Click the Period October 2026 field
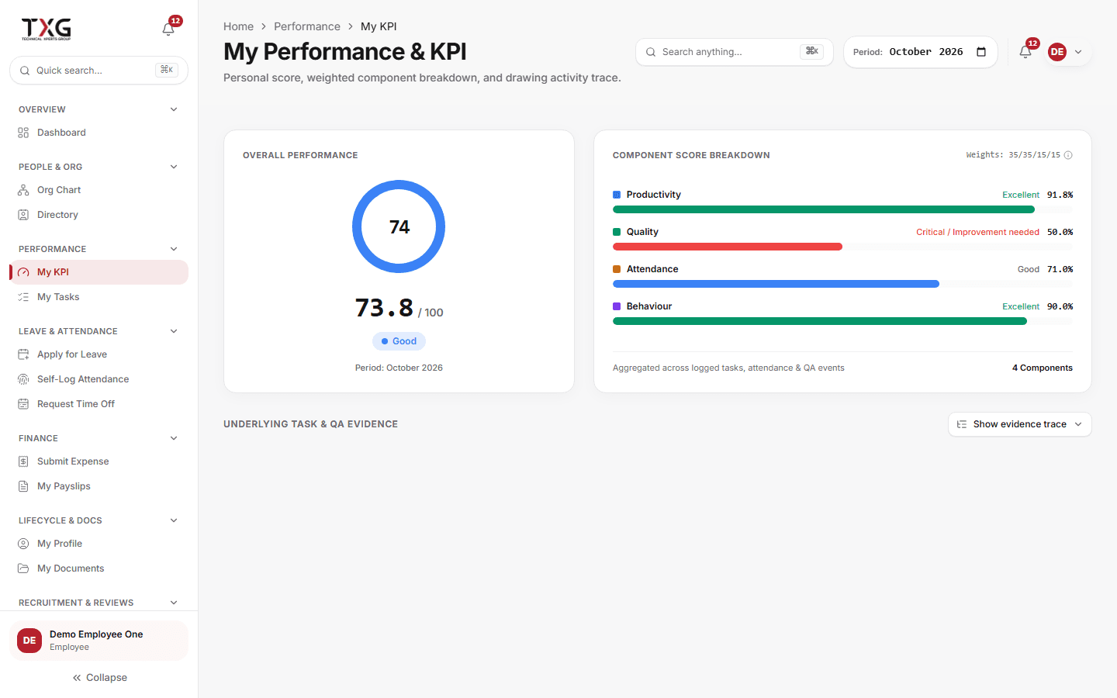Viewport: 1117px width, 698px height. point(920,52)
